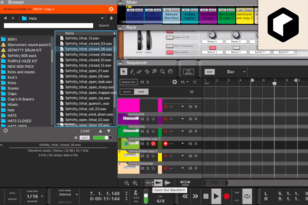This screenshot has width=308, height=205.
Task: Switch sequencer to EDIT MODE
Action: click(x=188, y=71)
